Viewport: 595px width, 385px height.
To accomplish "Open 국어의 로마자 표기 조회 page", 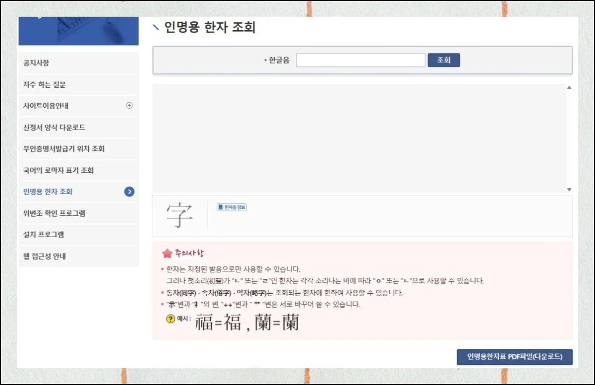I will (x=57, y=170).
